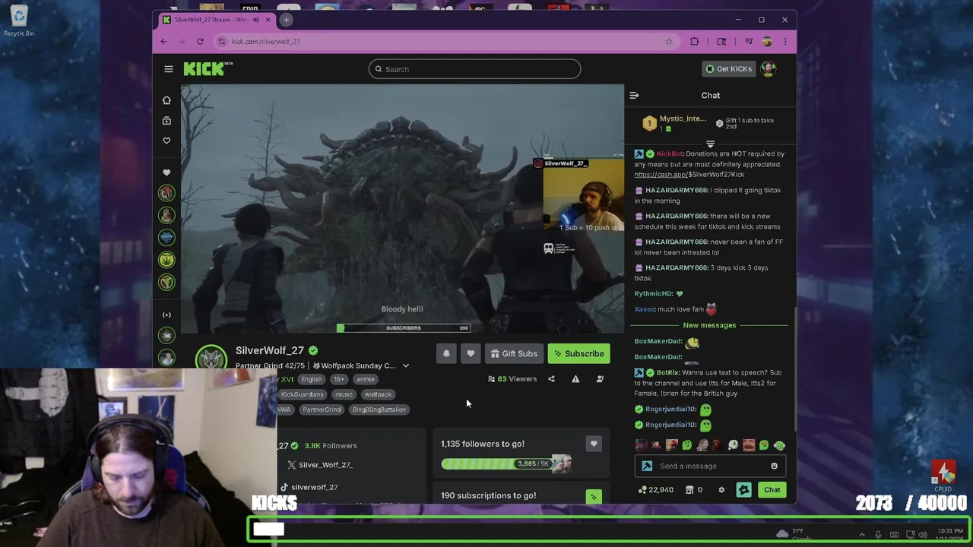Click the anime tag
This screenshot has width=973, height=547.
[365, 379]
